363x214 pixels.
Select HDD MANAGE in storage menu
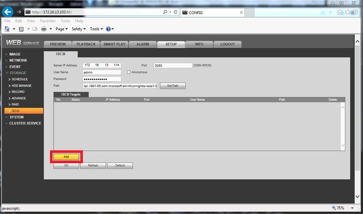tap(21, 86)
